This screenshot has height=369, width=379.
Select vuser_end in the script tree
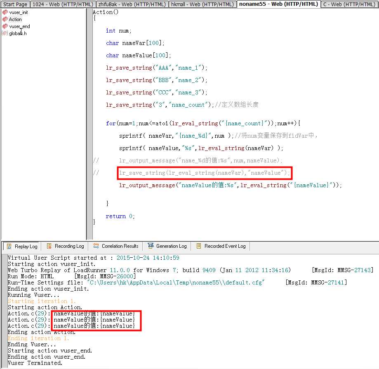tap(19, 26)
